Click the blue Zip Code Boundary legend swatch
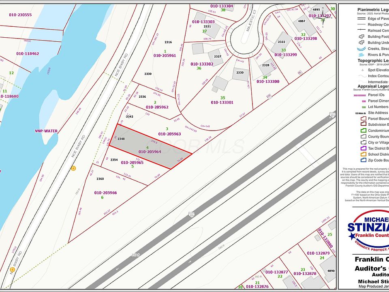Image resolution: width=389 pixels, height=292 pixels. pyautogui.click(x=363, y=161)
